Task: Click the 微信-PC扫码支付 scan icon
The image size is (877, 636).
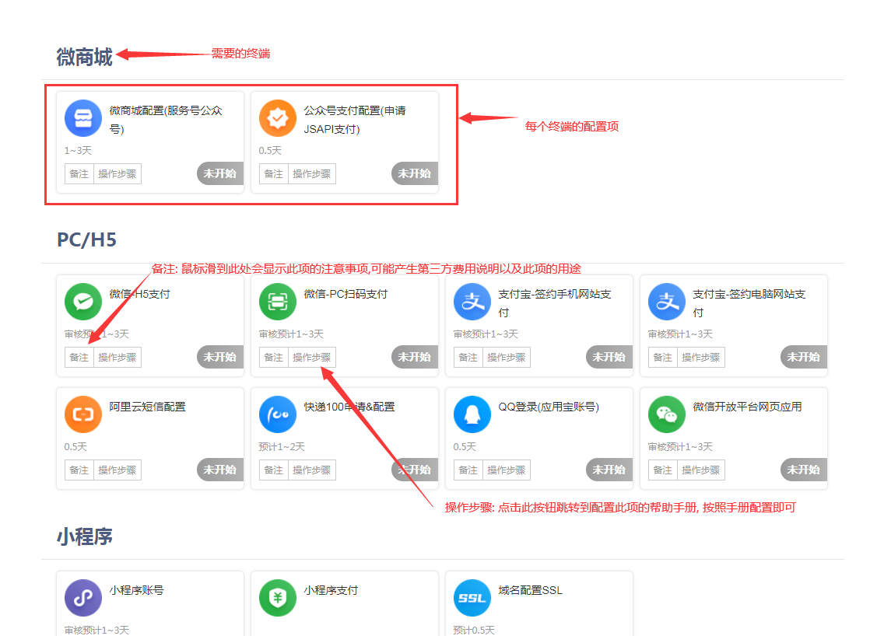Action: [278, 302]
